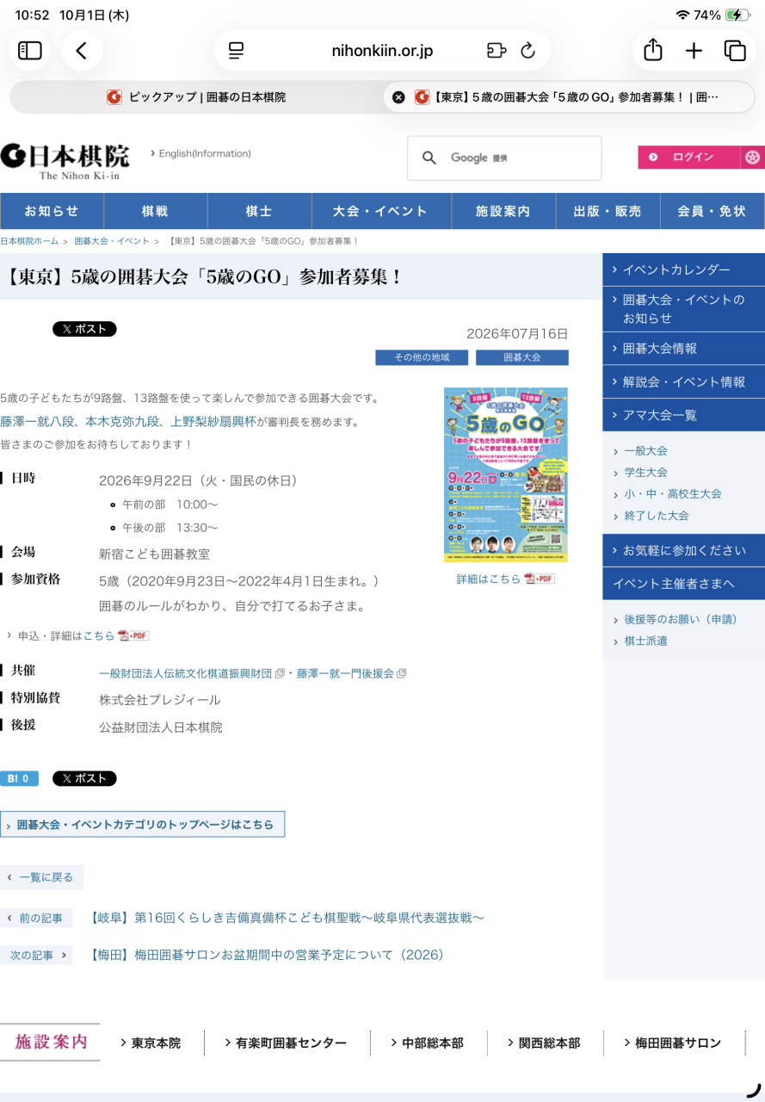Click the ログイン button
765x1102 pixels.
pyautogui.click(x=689, y=158)
